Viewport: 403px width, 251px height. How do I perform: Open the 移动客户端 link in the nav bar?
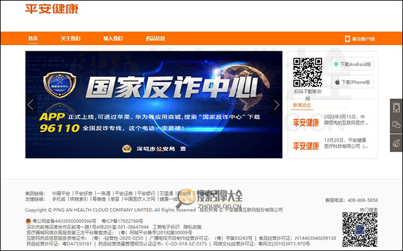(363, 39)
